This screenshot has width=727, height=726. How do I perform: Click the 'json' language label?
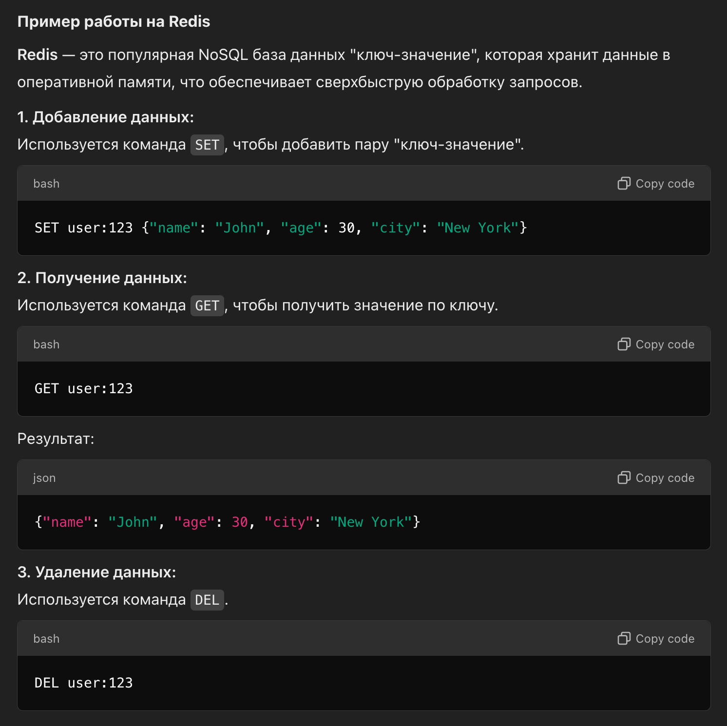44,478
